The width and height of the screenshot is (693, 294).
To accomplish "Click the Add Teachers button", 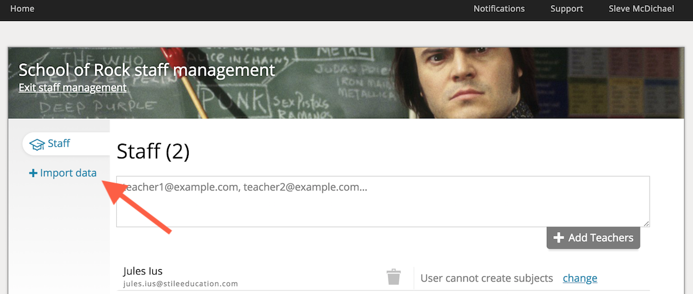I will pos(593,238).
